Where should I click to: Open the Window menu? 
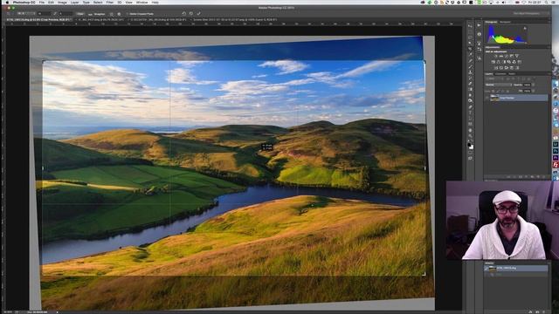141,3
